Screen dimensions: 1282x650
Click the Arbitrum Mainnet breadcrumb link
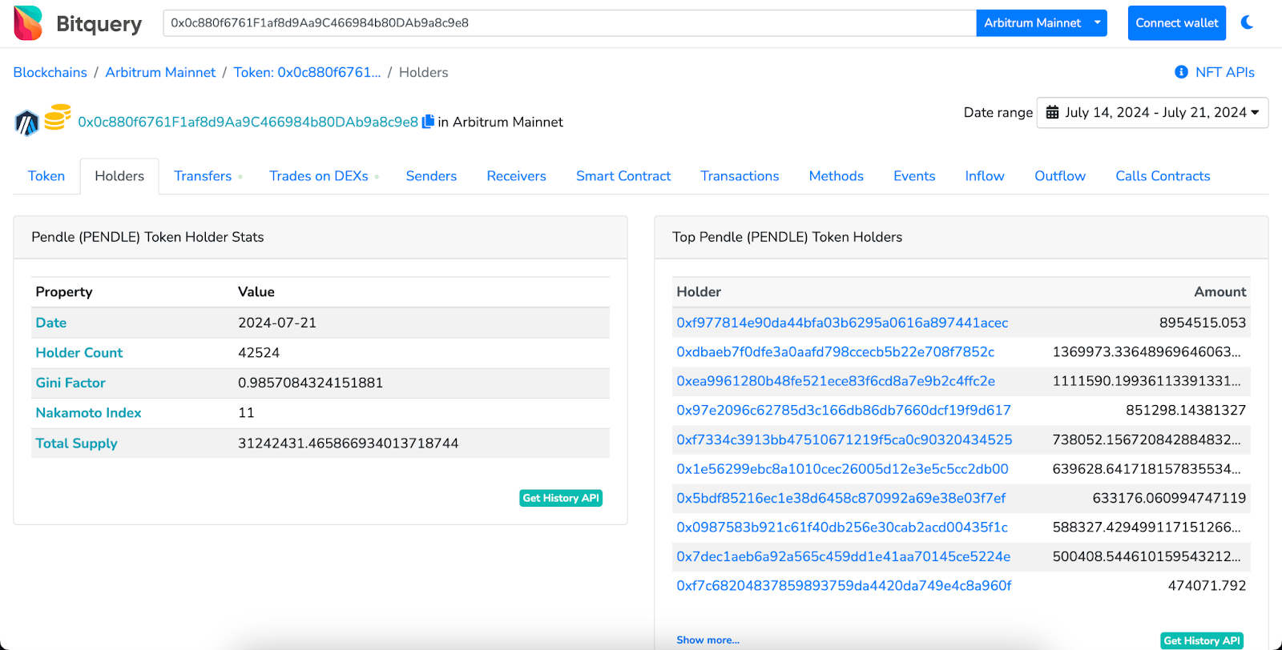160,72
